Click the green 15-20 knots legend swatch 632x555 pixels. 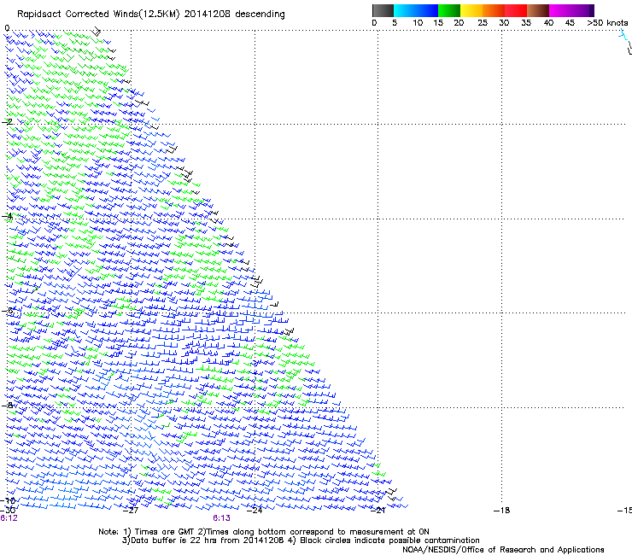click(x=449, y=10)
